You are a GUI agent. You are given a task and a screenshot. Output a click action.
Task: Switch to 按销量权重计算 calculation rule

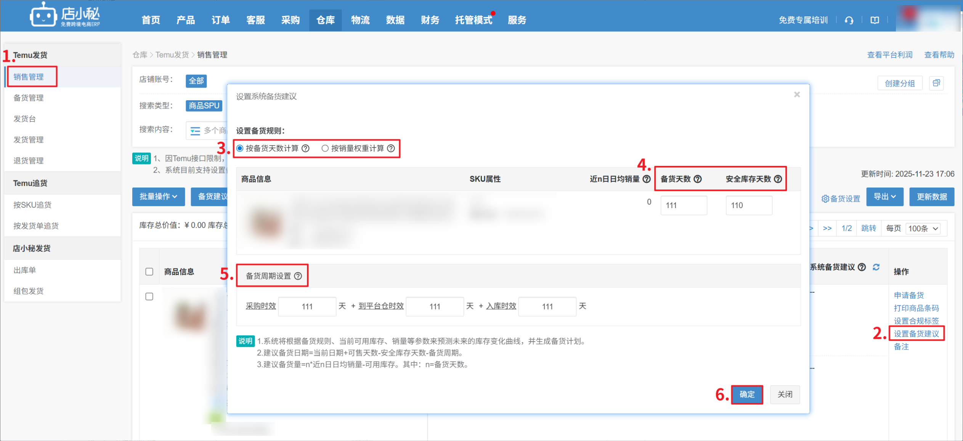pos(325,148)
